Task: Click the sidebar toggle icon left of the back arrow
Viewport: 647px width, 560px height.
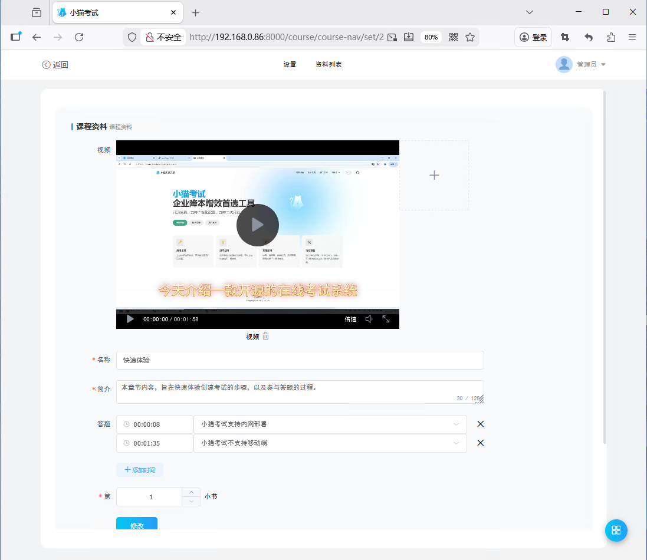Action: pos(16,37)
